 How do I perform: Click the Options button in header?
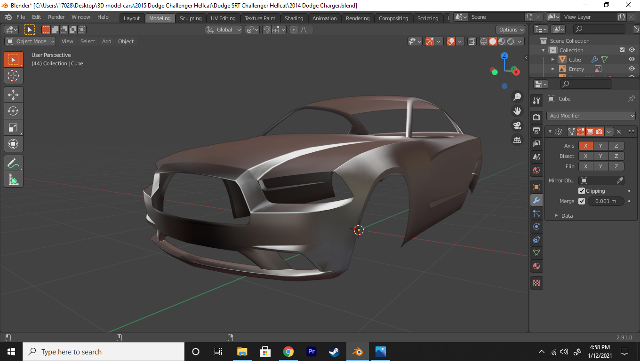pos(511,30)
